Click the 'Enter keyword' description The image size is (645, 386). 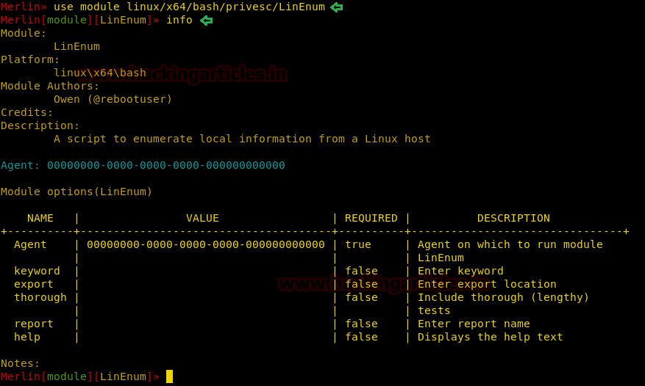(460, 271)
